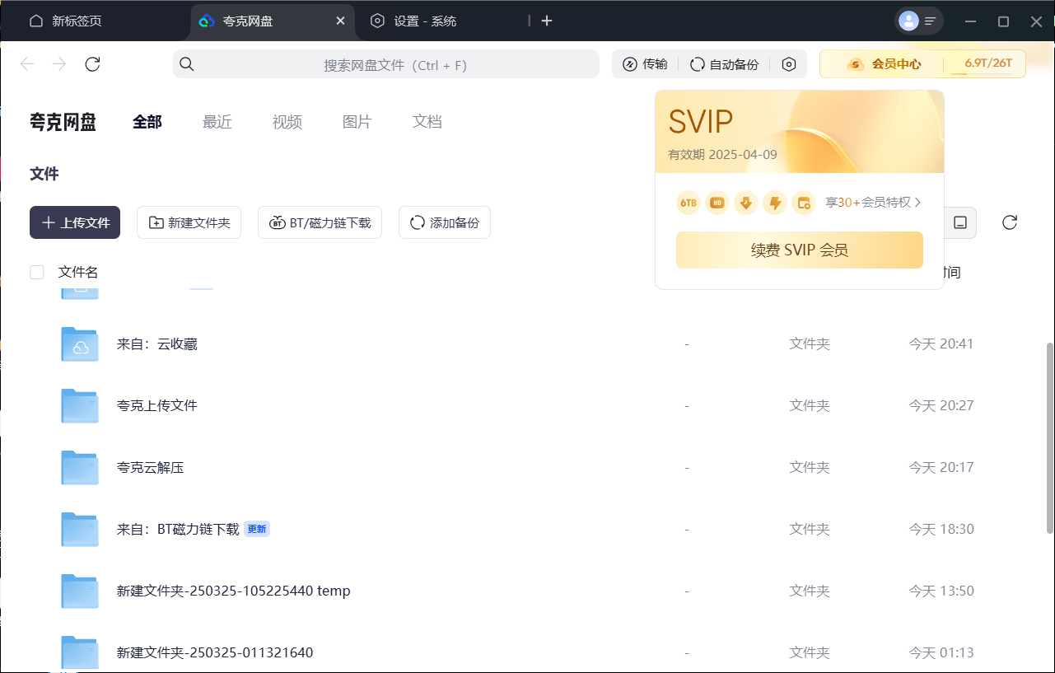Click the 新建文件夹 button
The image size is (1055, 673).
point(189,222)
